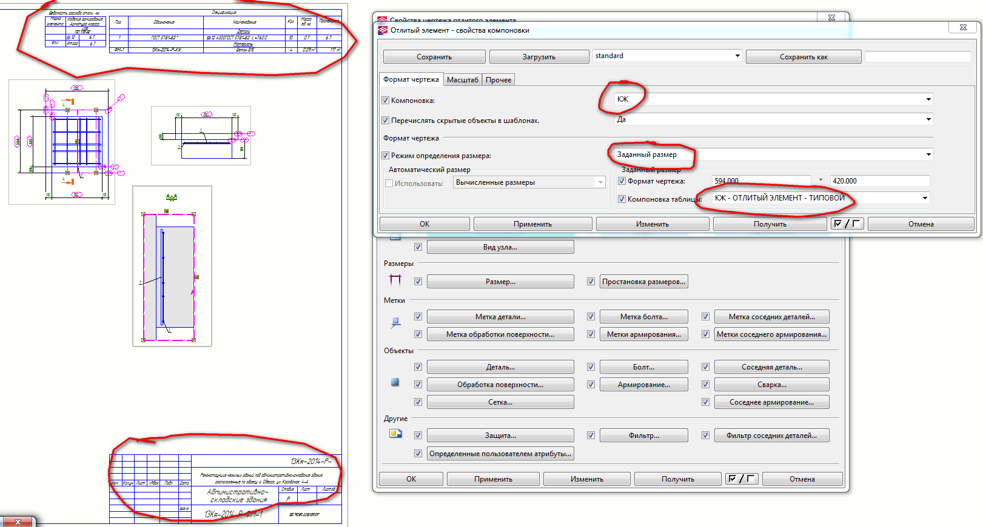Close the Отлитый элемент layout properties dialog
Image resolution: width=983 pixels, height=527 pixels.
coord(963,28)
